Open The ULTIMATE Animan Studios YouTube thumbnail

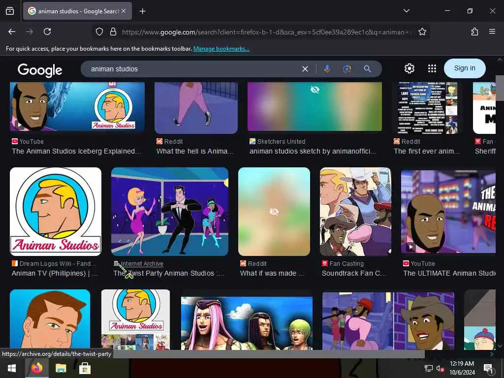coord(448,212)
